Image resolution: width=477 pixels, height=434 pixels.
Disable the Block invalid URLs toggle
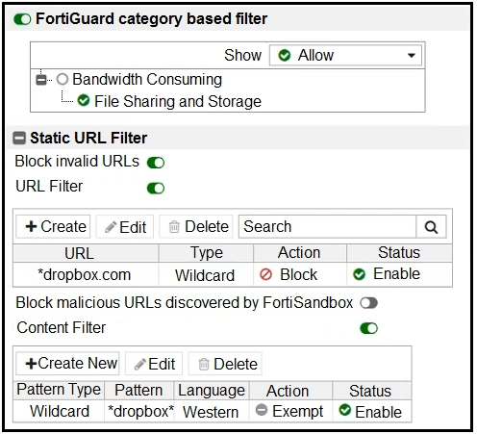[x=156, y=163]
